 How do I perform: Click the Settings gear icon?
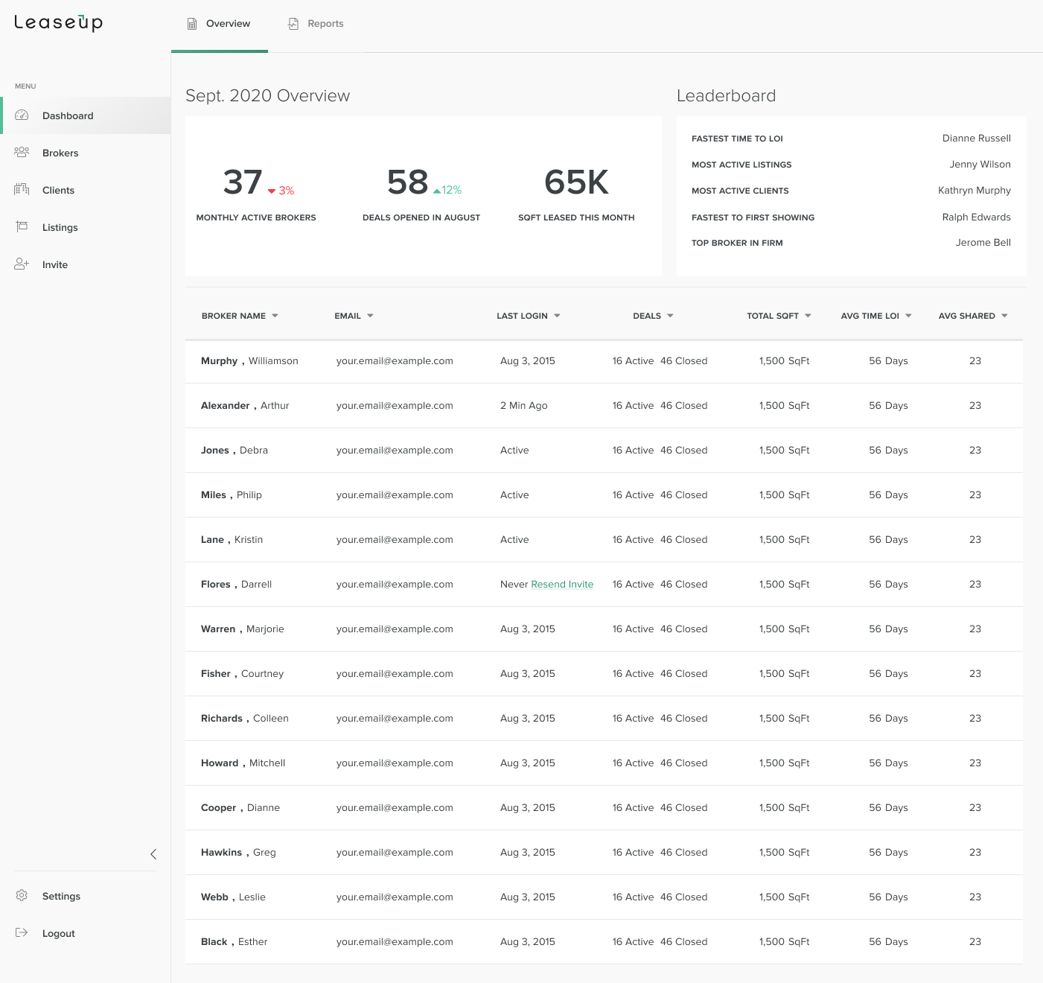point(22,895)
